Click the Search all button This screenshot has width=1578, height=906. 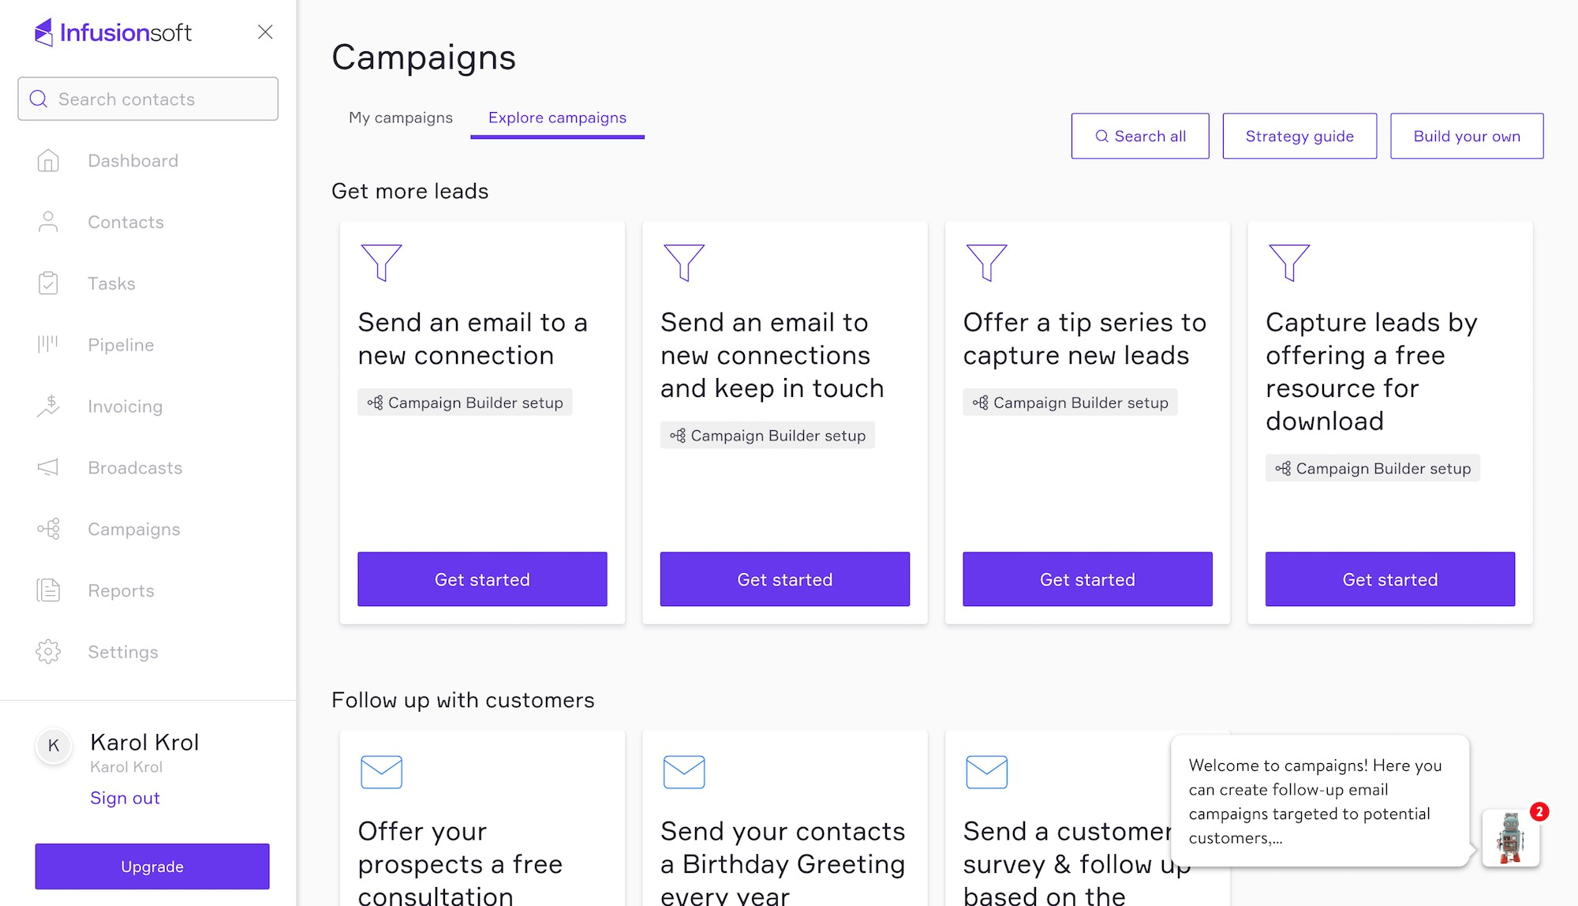[x=1140, y=136]
